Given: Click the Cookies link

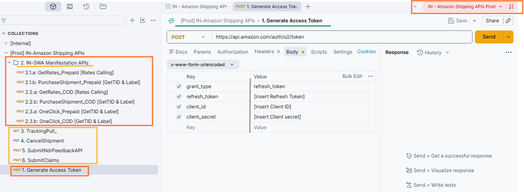Looking at the screenshot, I should [x=367, y=52].
